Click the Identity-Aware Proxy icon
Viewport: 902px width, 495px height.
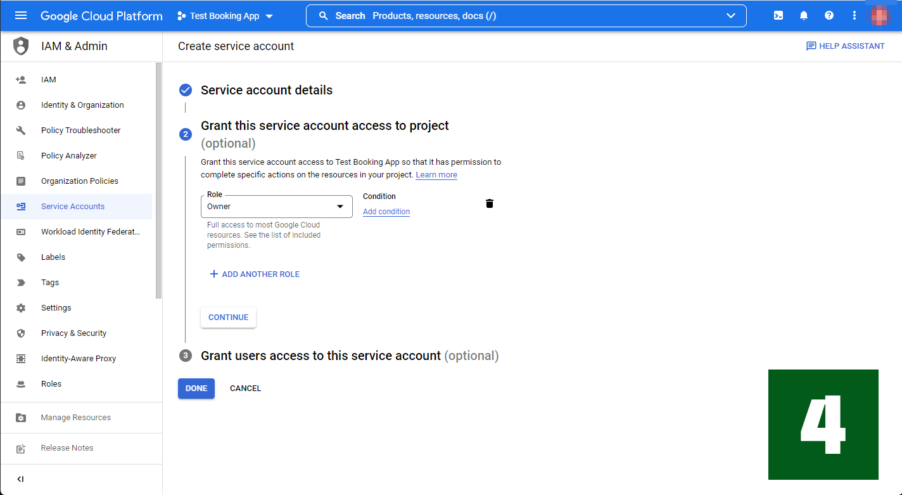coord(21,359)
